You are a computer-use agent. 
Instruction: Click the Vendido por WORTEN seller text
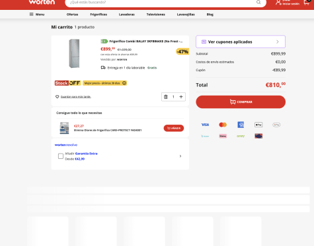(114, 59)
